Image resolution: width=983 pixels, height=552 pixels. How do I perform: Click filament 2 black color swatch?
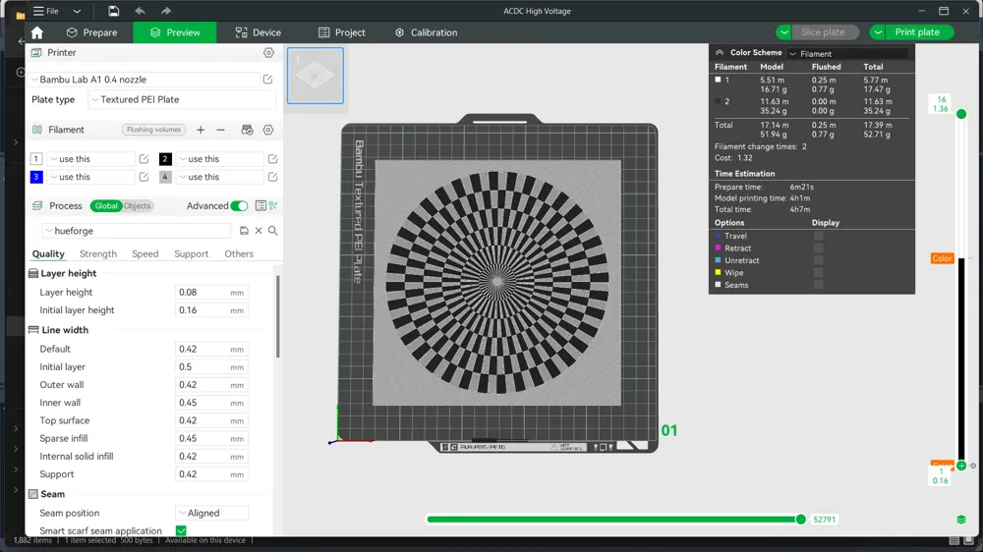coord(165,159)
